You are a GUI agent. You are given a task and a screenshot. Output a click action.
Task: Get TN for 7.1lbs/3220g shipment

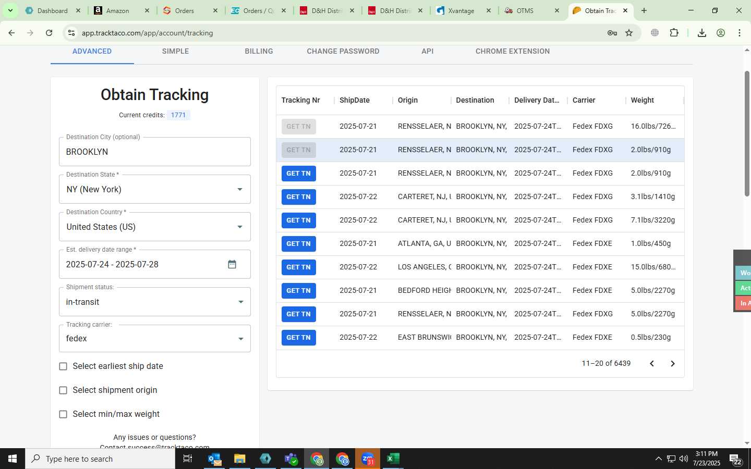(299, 220)
